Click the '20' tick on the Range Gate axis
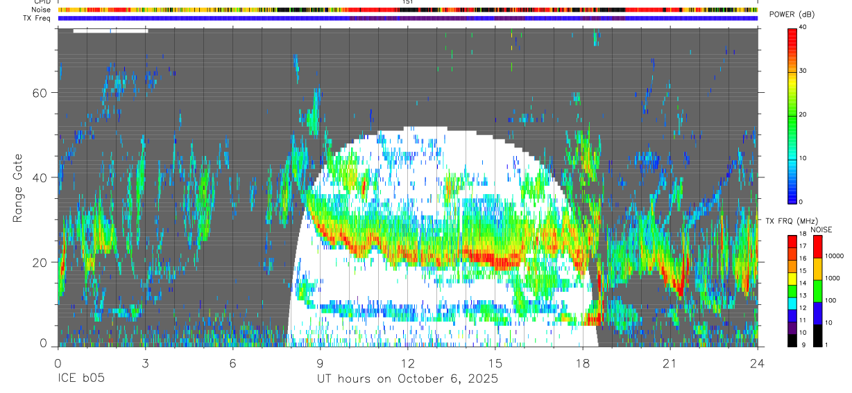The width and height of the screenshot is (852, 393). (x=39, y=262)
